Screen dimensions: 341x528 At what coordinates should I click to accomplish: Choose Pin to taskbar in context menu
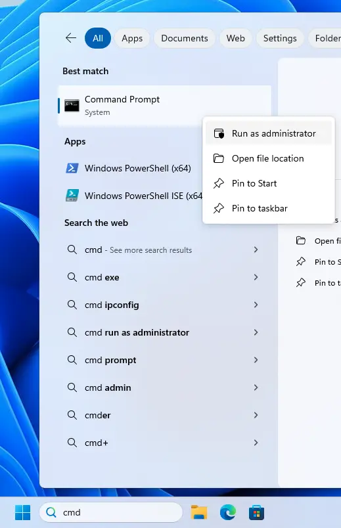pyautogui.click(x=269, y=208)
